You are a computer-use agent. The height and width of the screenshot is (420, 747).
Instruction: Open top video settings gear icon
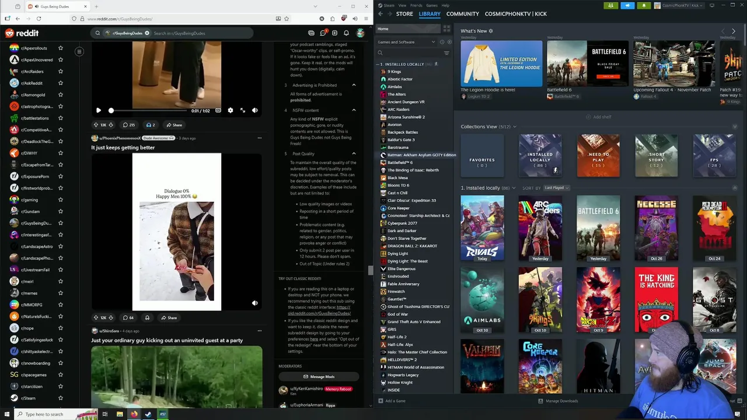230,110
